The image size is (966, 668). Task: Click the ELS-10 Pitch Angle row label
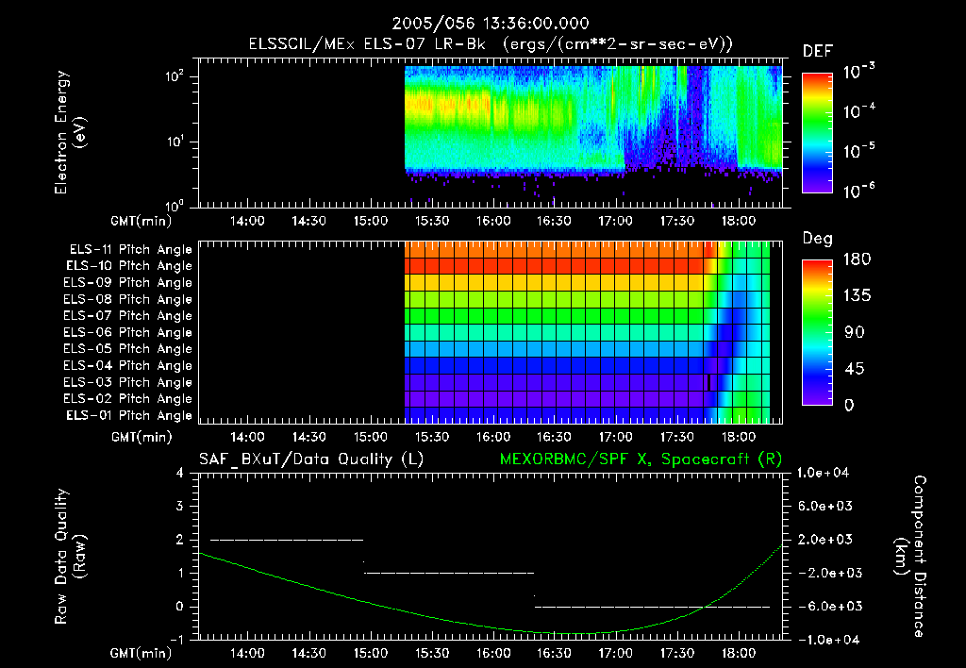[129, 266]
